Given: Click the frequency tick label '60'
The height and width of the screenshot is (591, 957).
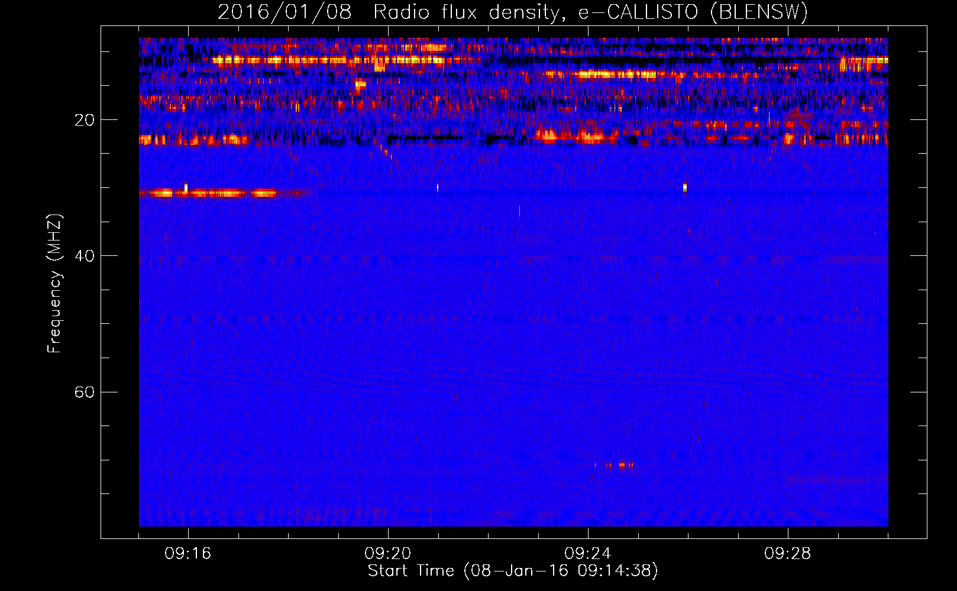Looking at the screenshot, I should tap(85, 392).
